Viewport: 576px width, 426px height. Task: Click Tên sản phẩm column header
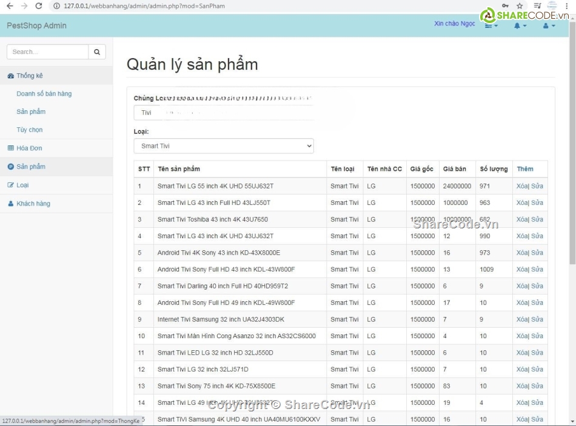(179, 169)
